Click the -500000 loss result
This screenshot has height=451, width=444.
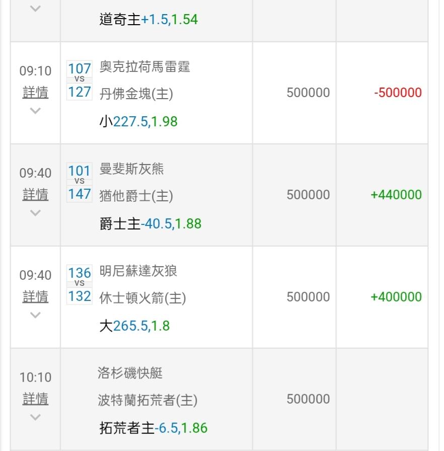(398, 93)
